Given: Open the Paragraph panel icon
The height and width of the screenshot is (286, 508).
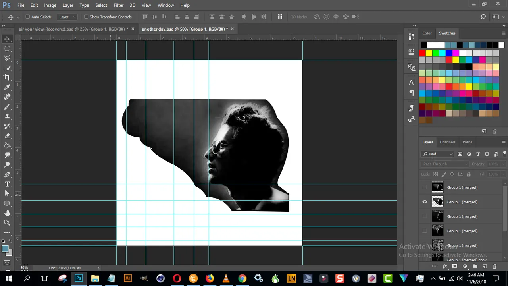Looking at the screenshot, I should (x=412, y=93).
